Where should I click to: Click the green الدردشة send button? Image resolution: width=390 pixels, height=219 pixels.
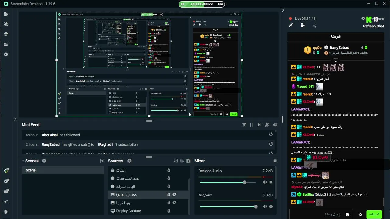[x=374, y=214]
